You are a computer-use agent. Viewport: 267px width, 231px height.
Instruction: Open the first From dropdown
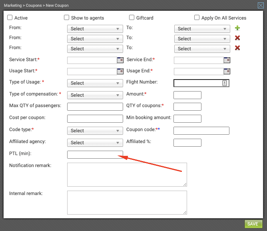pyautogui.click(x=95, y=29)
